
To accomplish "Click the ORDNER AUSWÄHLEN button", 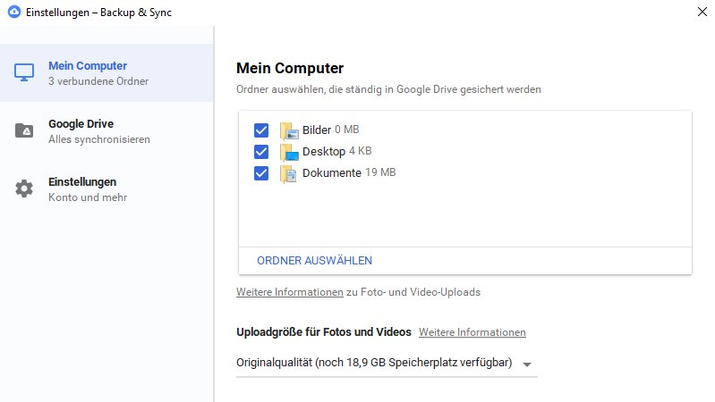I will point(314,261).
